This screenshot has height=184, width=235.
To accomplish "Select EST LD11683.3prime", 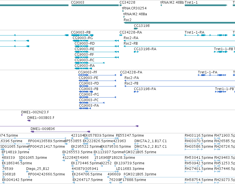I will 130,169.
